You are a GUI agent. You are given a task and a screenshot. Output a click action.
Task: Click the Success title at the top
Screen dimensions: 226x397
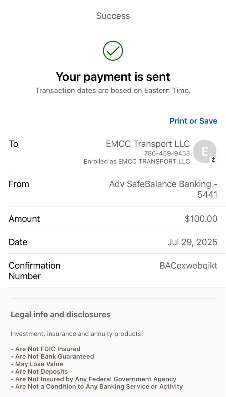point(113,16)
